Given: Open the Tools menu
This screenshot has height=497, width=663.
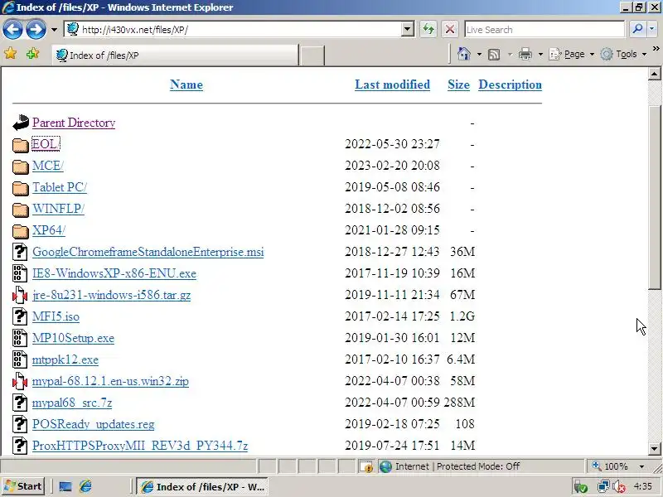Looking at the screenshot, I should pos(624,54).
